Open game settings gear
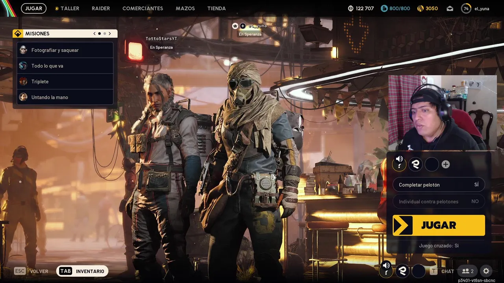504x283 pixels. [x=486, y=271]
